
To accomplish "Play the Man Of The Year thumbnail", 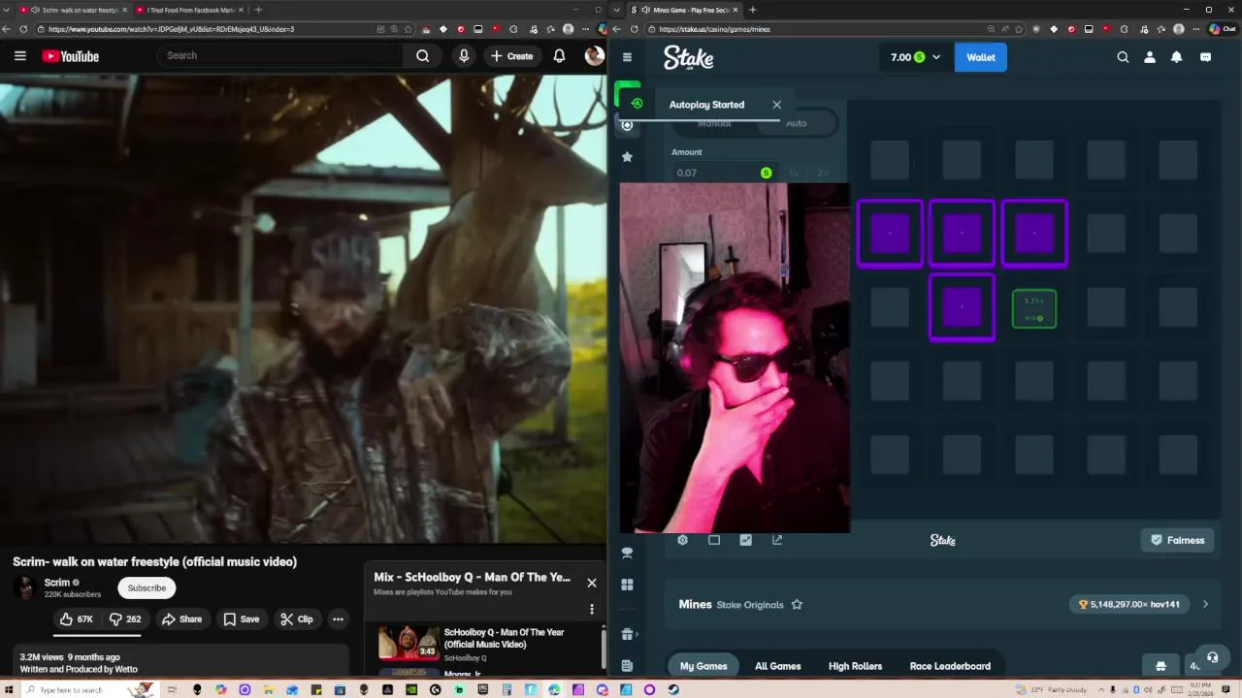I will [x=409, y=642].
